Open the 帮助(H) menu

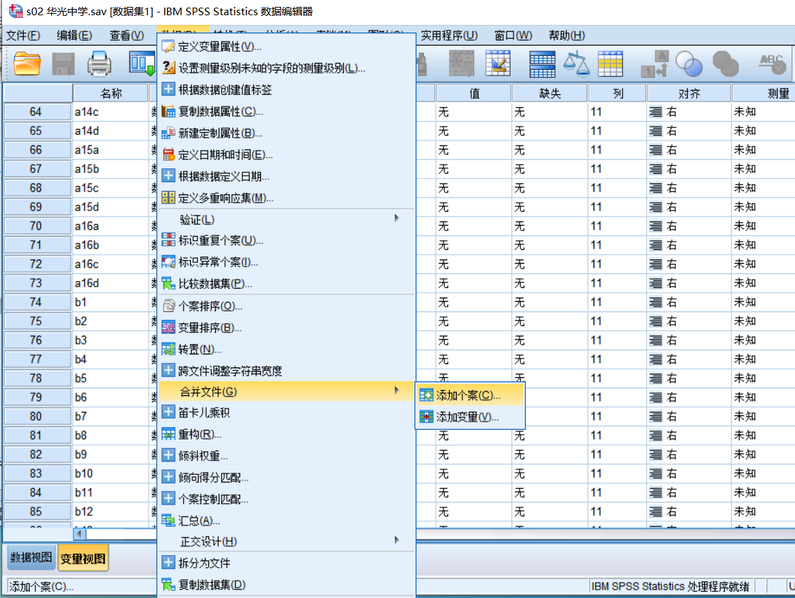(567, 35)
